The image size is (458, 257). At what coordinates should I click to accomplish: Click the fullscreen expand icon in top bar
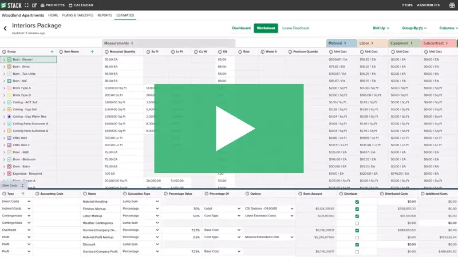coord(26,5)
